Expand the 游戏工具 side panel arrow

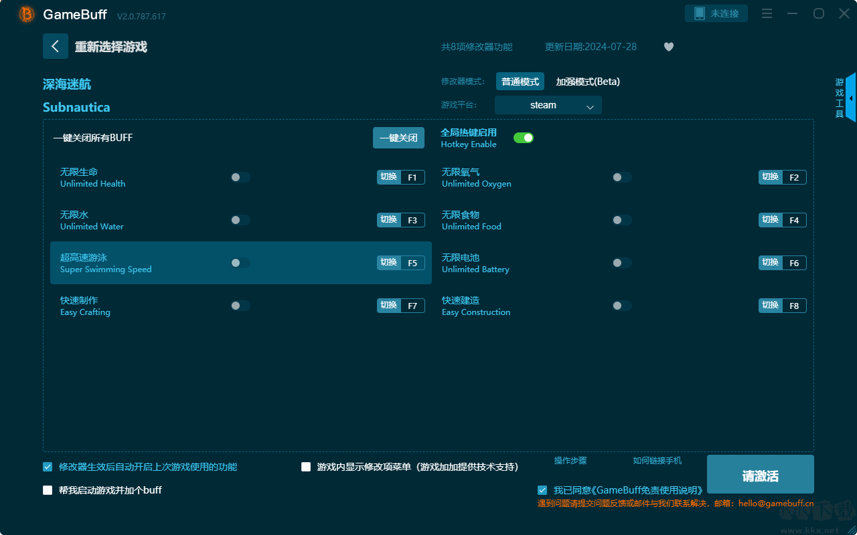coord(850,98)
